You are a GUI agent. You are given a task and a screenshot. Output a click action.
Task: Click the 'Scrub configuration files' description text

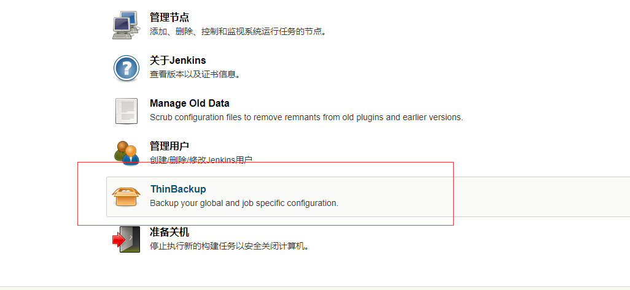306,118
